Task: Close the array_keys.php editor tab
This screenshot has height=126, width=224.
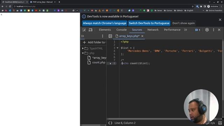Action: [x=142, y=36]
